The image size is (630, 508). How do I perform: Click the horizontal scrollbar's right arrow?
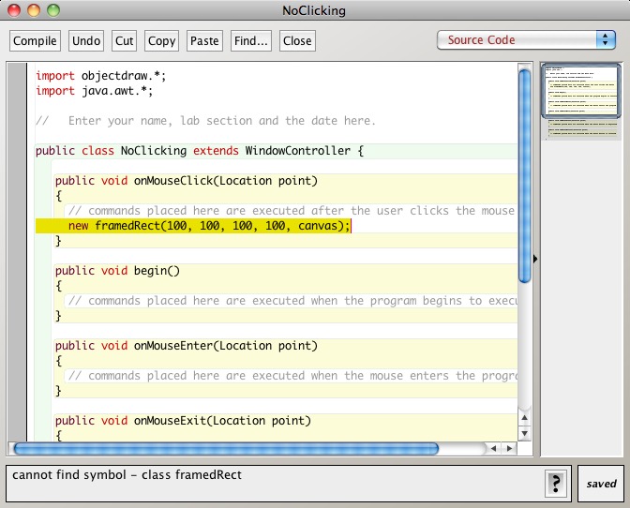pos(510,449)
